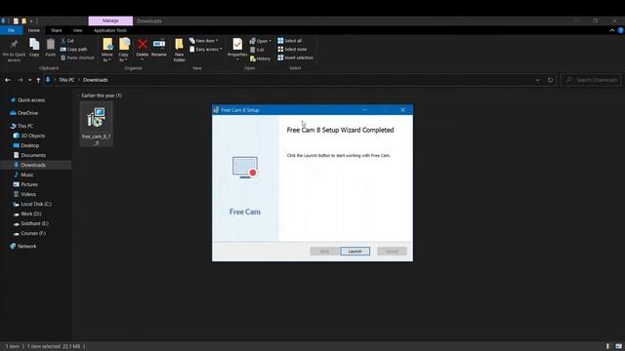625x351 pixels.
Task: Expand the address bar history dropdown
Action: 537,80
